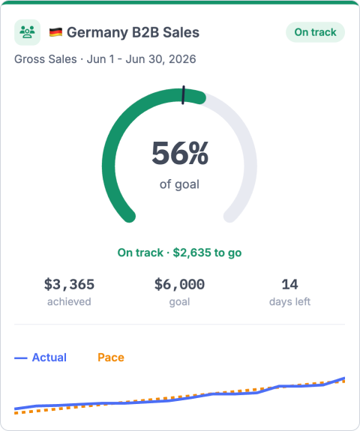360x431 pixels.
Task: Click the $3,365 achieved value
Action: 69,284
